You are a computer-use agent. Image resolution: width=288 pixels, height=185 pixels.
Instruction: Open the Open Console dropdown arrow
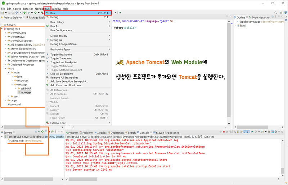[x=266, y=131]
